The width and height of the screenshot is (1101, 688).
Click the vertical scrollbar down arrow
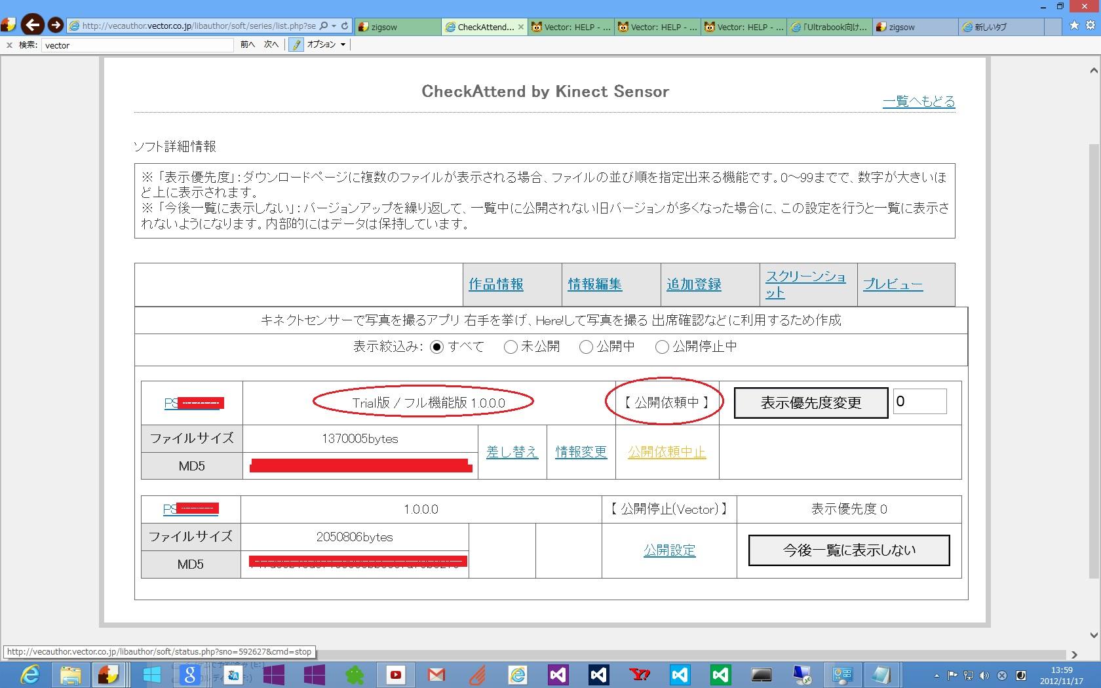(1094, 635)
